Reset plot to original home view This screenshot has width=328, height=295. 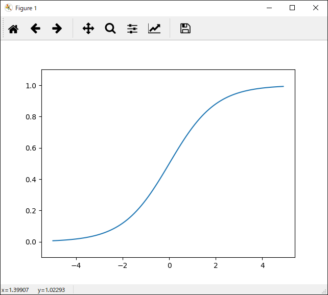tap(13, 29)
